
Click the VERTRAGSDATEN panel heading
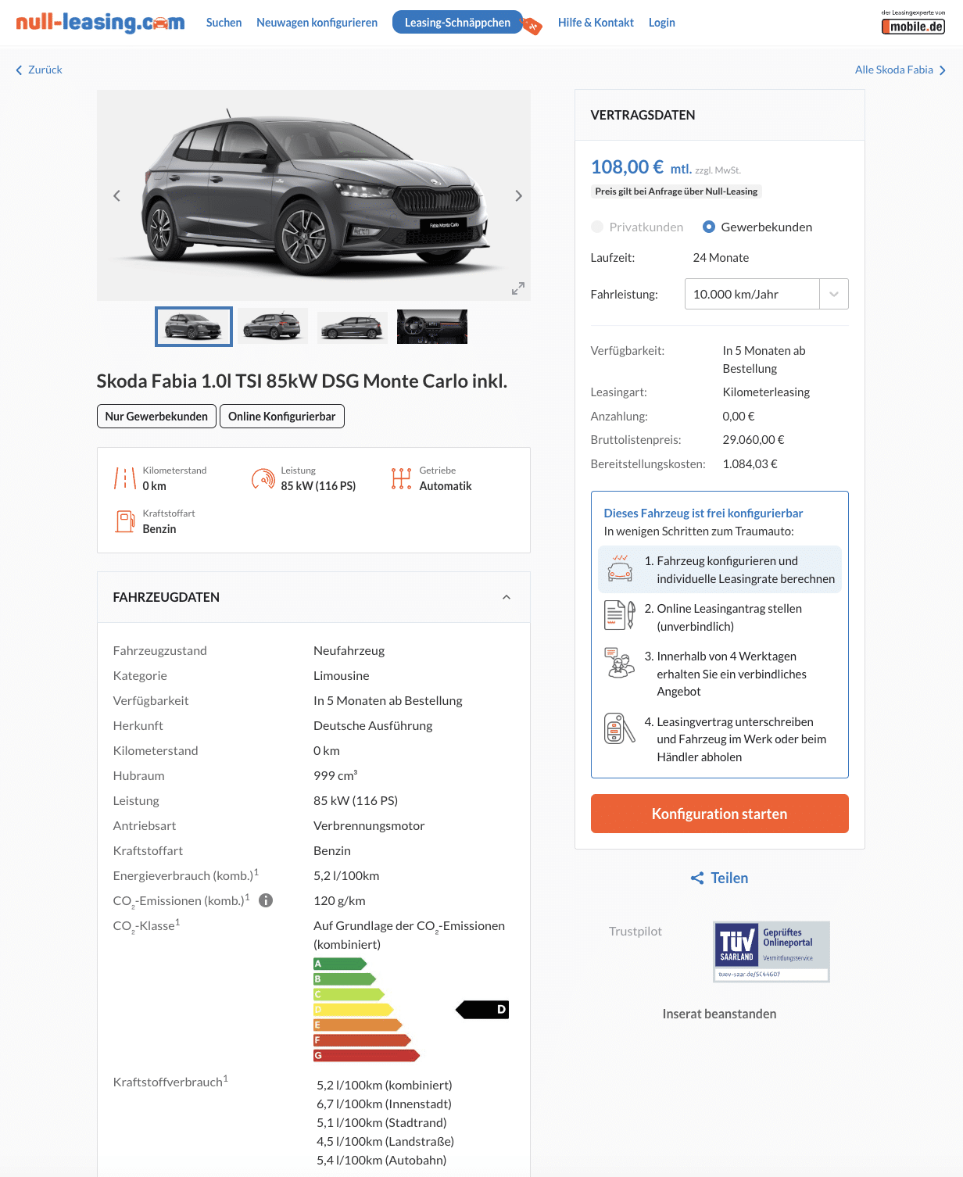(x=643, y=115)
